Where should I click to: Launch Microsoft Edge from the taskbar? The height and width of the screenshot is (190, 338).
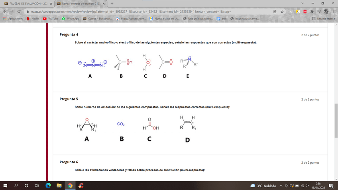coord(48,186)
